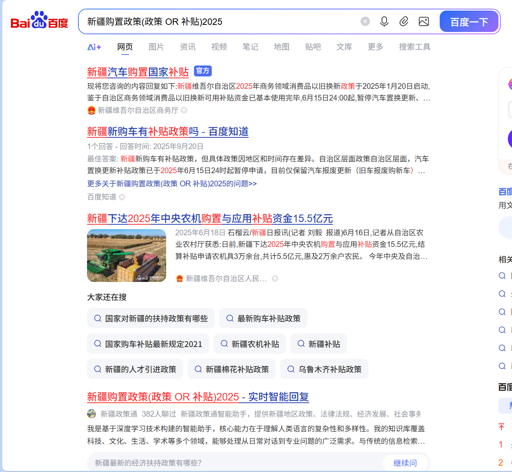The width and height of the screenshot is (512, 472).
Task: Switch to the 资讯 tab
Action: (x=188, y=47)
